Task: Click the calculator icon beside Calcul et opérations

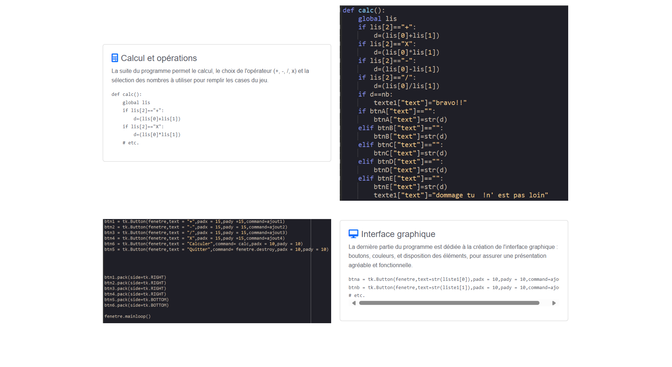Action: [x=115, y=58]
